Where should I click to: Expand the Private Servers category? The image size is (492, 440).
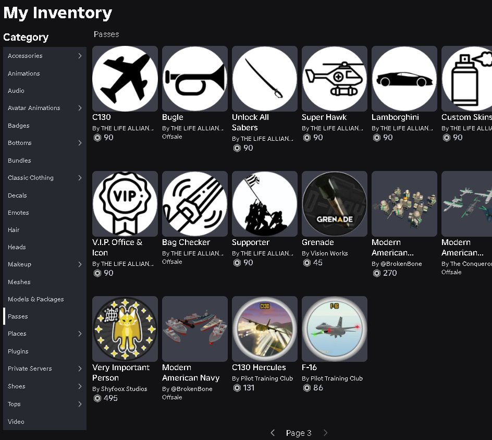click(44, 369)
